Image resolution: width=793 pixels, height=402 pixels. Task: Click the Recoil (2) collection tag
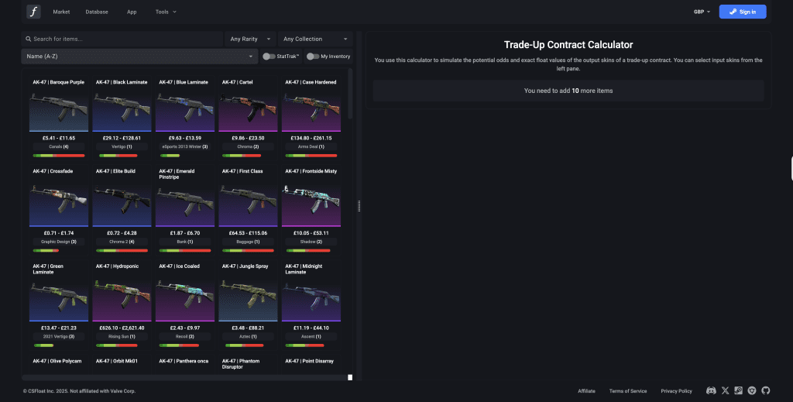tap(184, 336)
